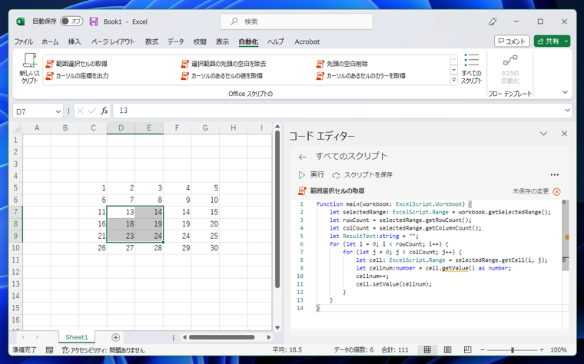Viewport: 584px width, 364px height.
Task: Click the Excel app icon in title bar
Action: point(21,22)
